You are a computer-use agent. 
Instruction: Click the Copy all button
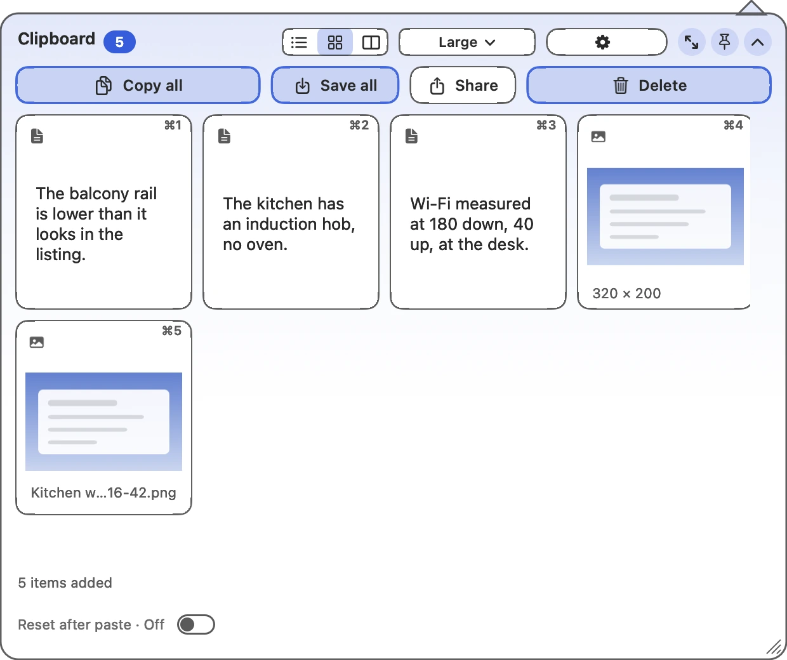coord(138,85)
